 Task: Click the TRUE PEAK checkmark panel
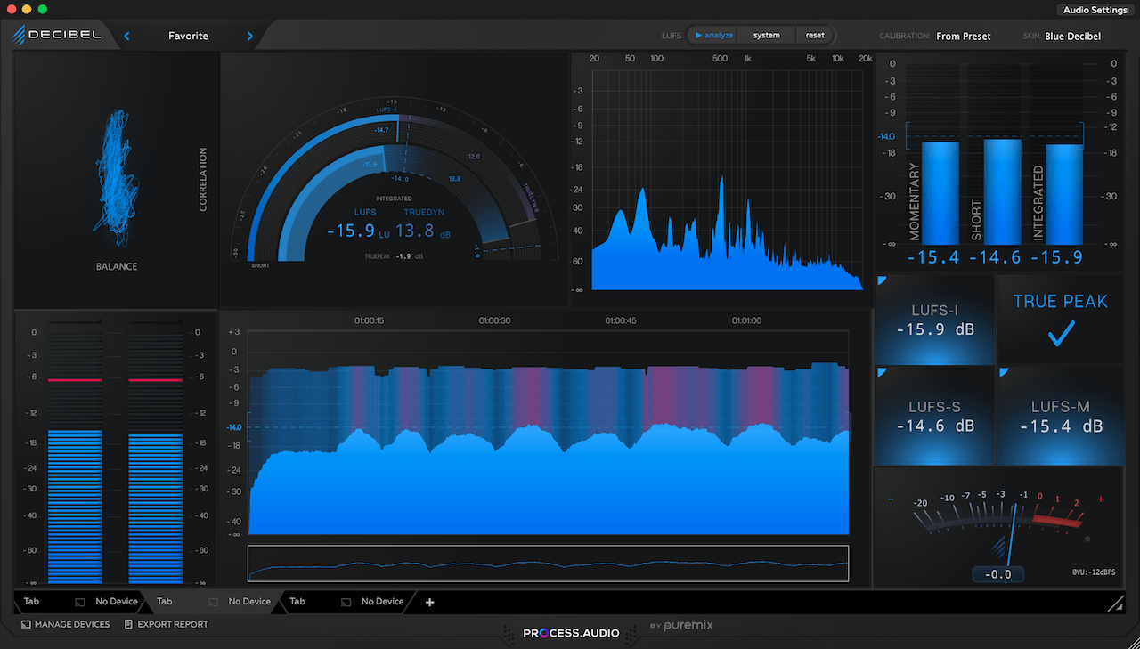[x=1060, y=320]
